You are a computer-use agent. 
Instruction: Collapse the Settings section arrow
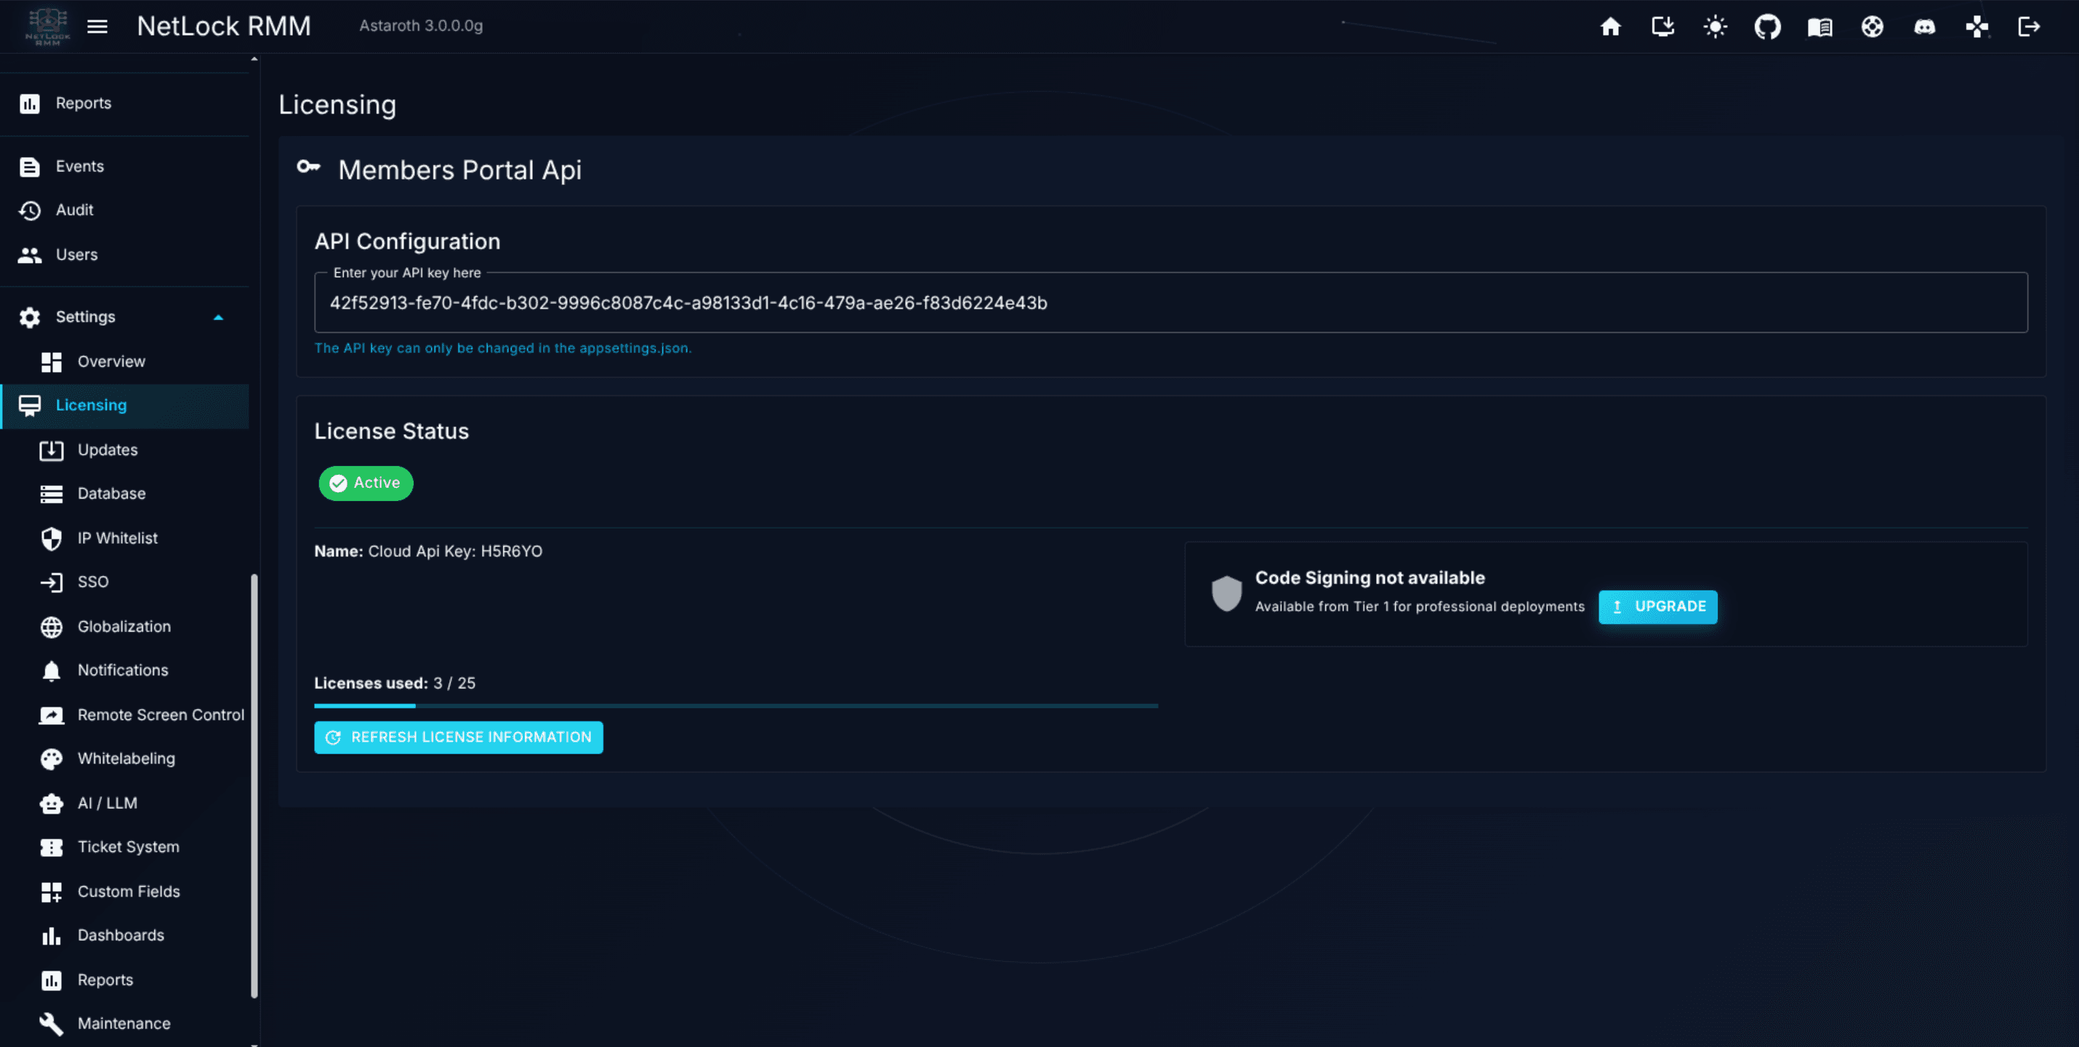[218, 317]
